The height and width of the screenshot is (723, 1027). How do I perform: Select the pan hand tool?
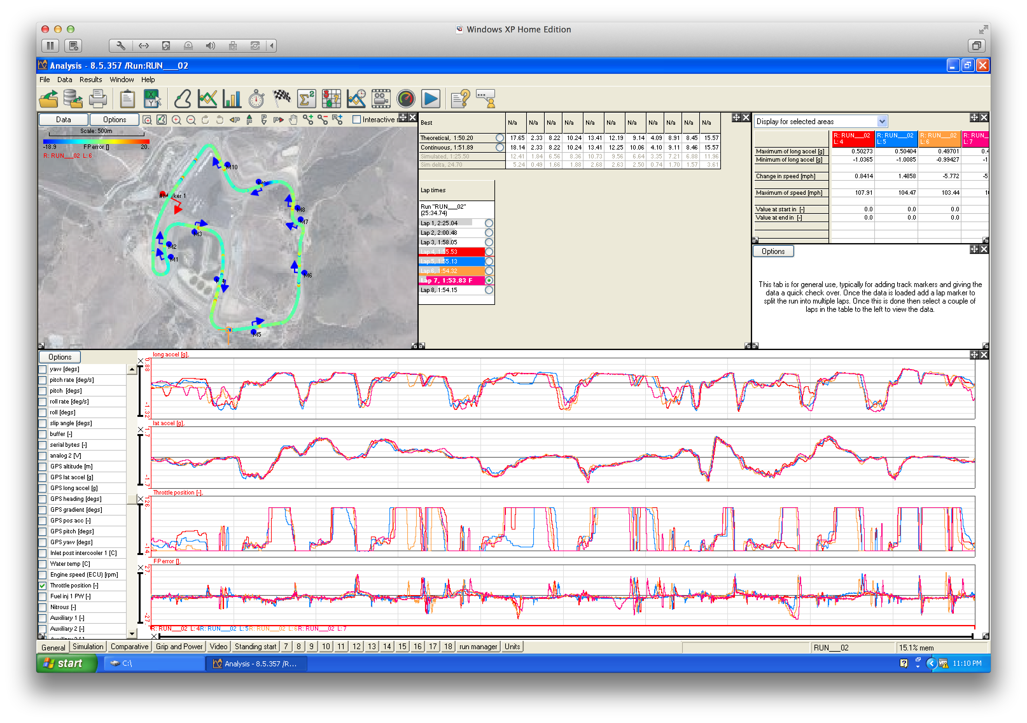[x=293, y=119]
